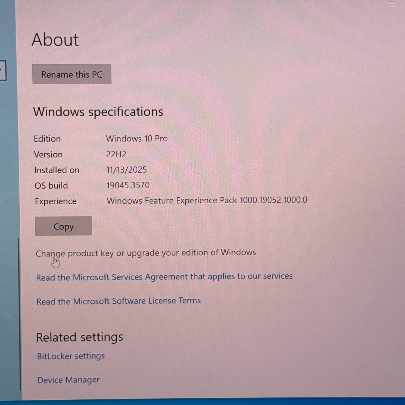Image resolution: width=405 pixels, height=405 pixels.
Task: Click the Windows specifications heading
Action: click(x=98, y=112)
